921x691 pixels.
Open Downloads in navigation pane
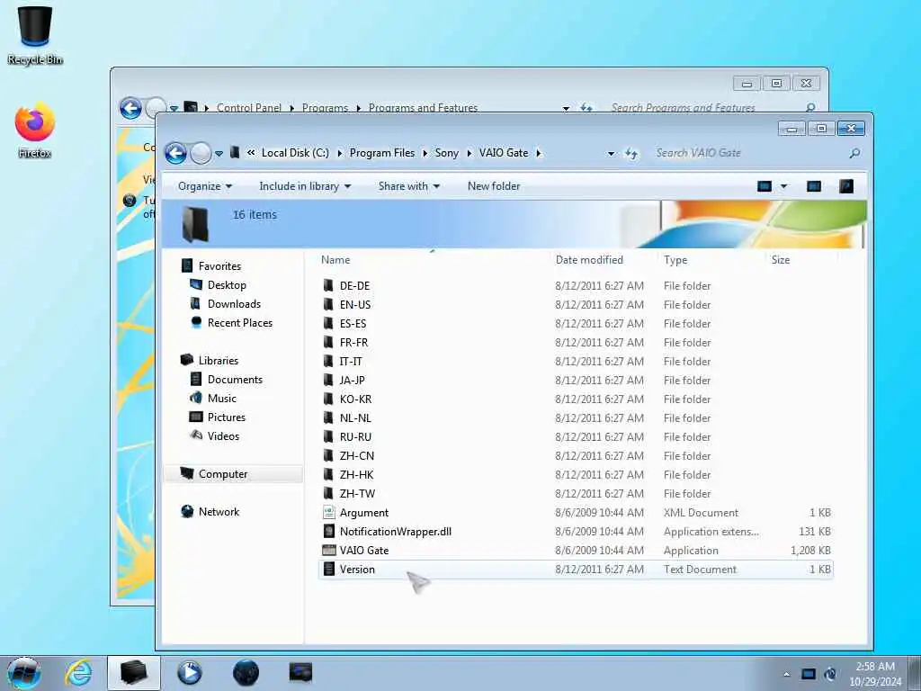234,304
